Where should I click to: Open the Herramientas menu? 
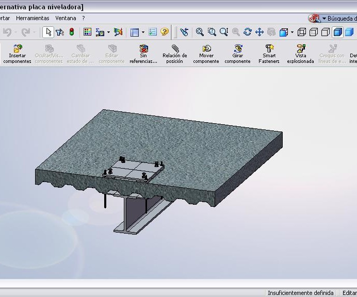pyautogui.click(x=33, y=18)
